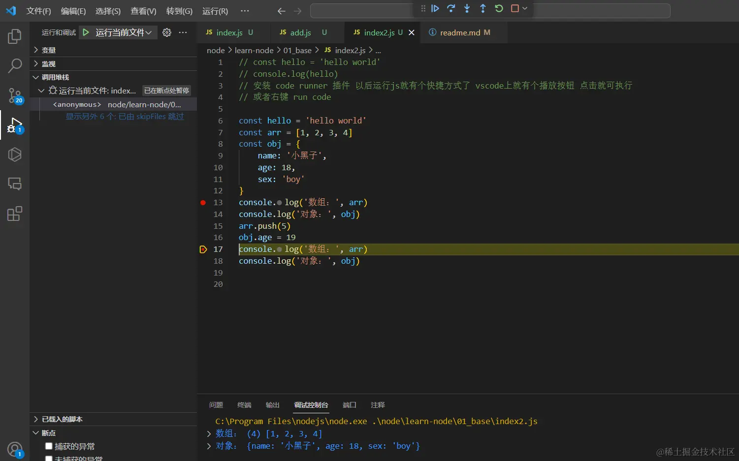Click the debug Stop square button

(x=514, y=8)
